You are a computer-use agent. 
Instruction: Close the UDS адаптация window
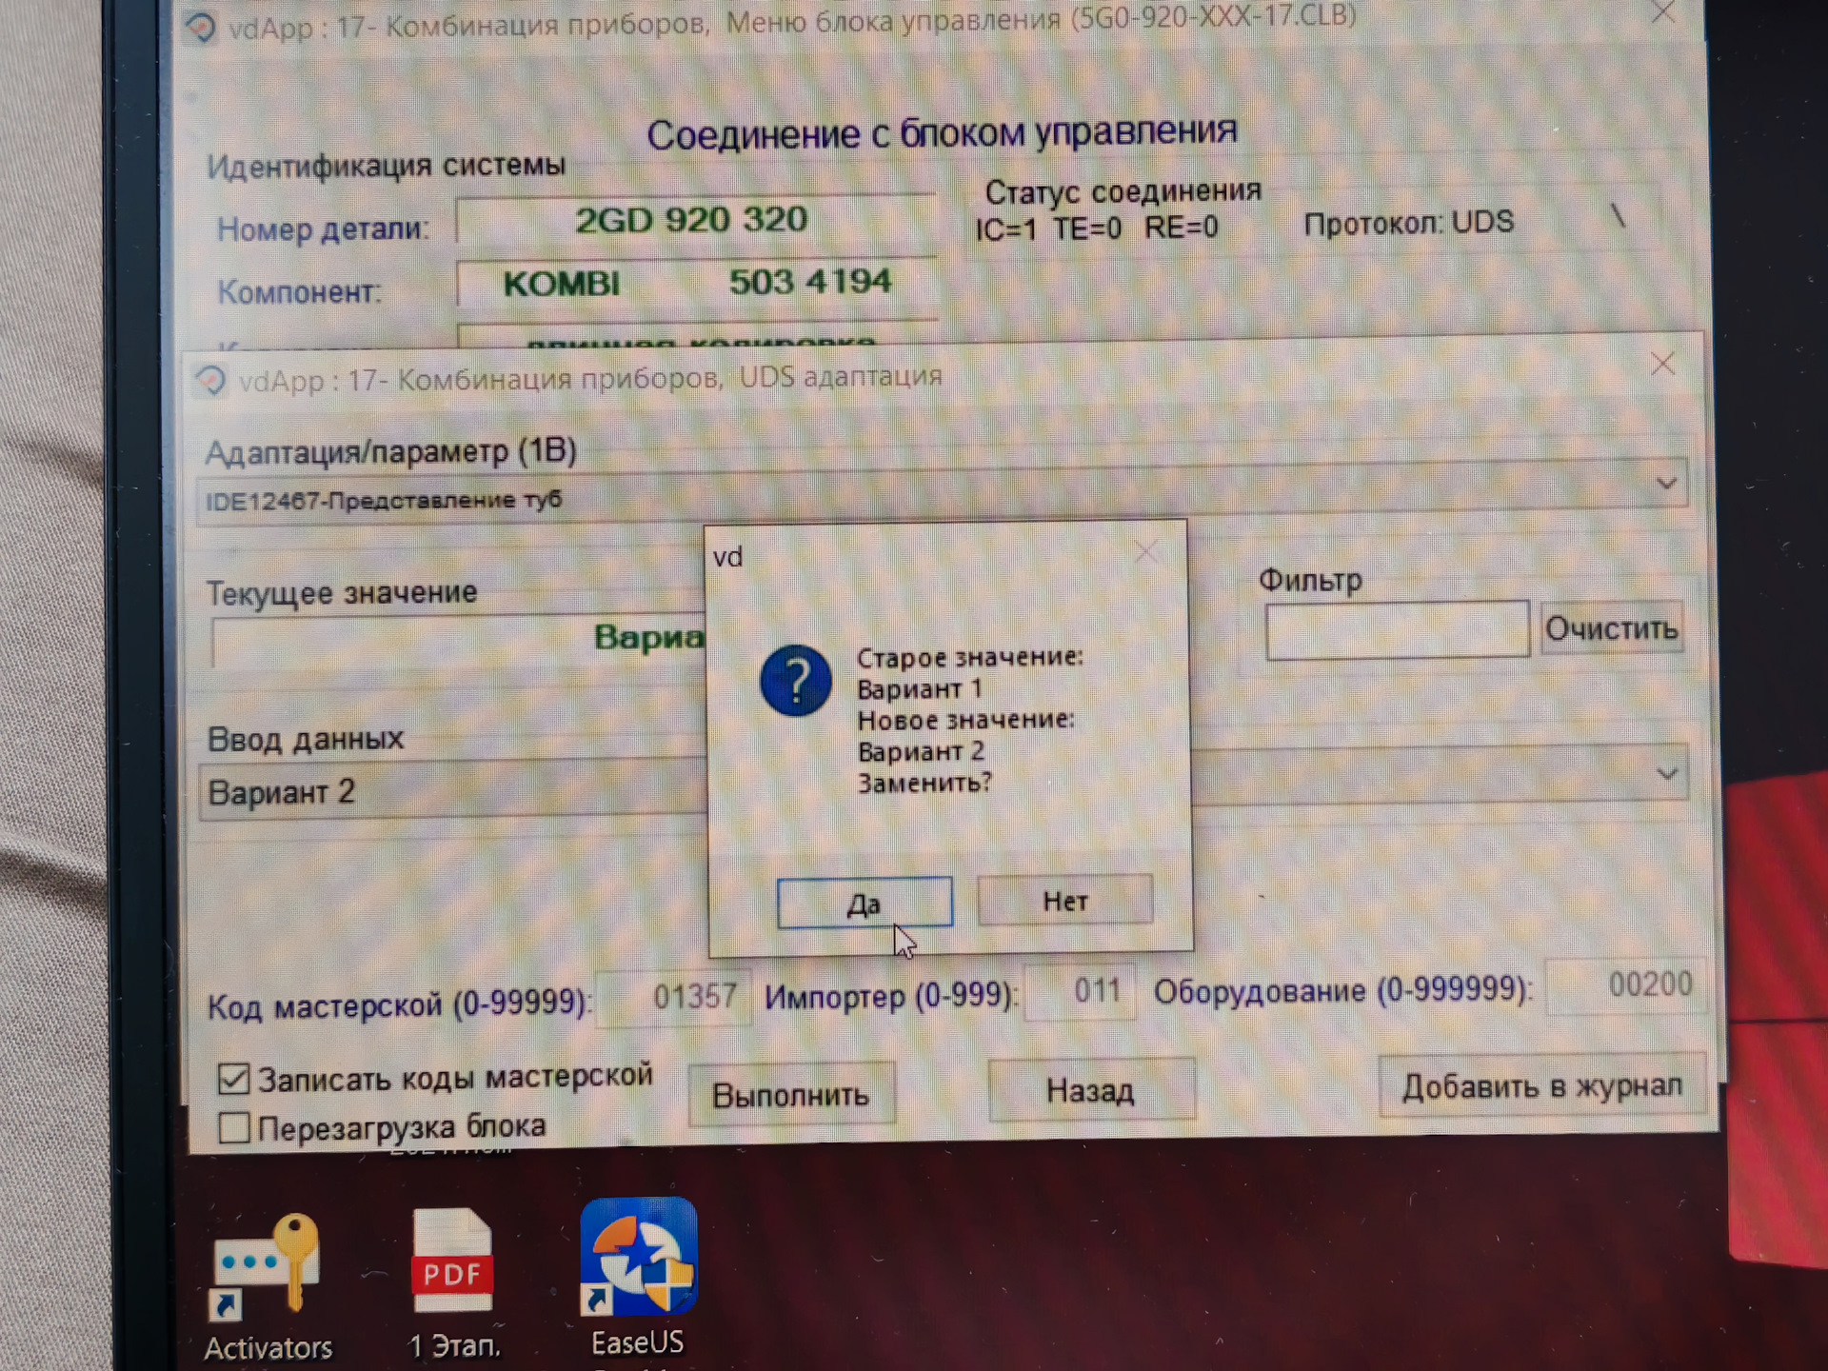1662,364
